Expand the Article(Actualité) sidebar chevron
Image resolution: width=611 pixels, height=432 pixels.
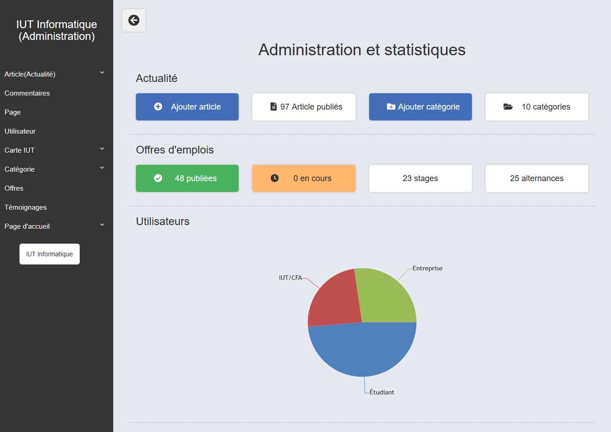(102, 73)
